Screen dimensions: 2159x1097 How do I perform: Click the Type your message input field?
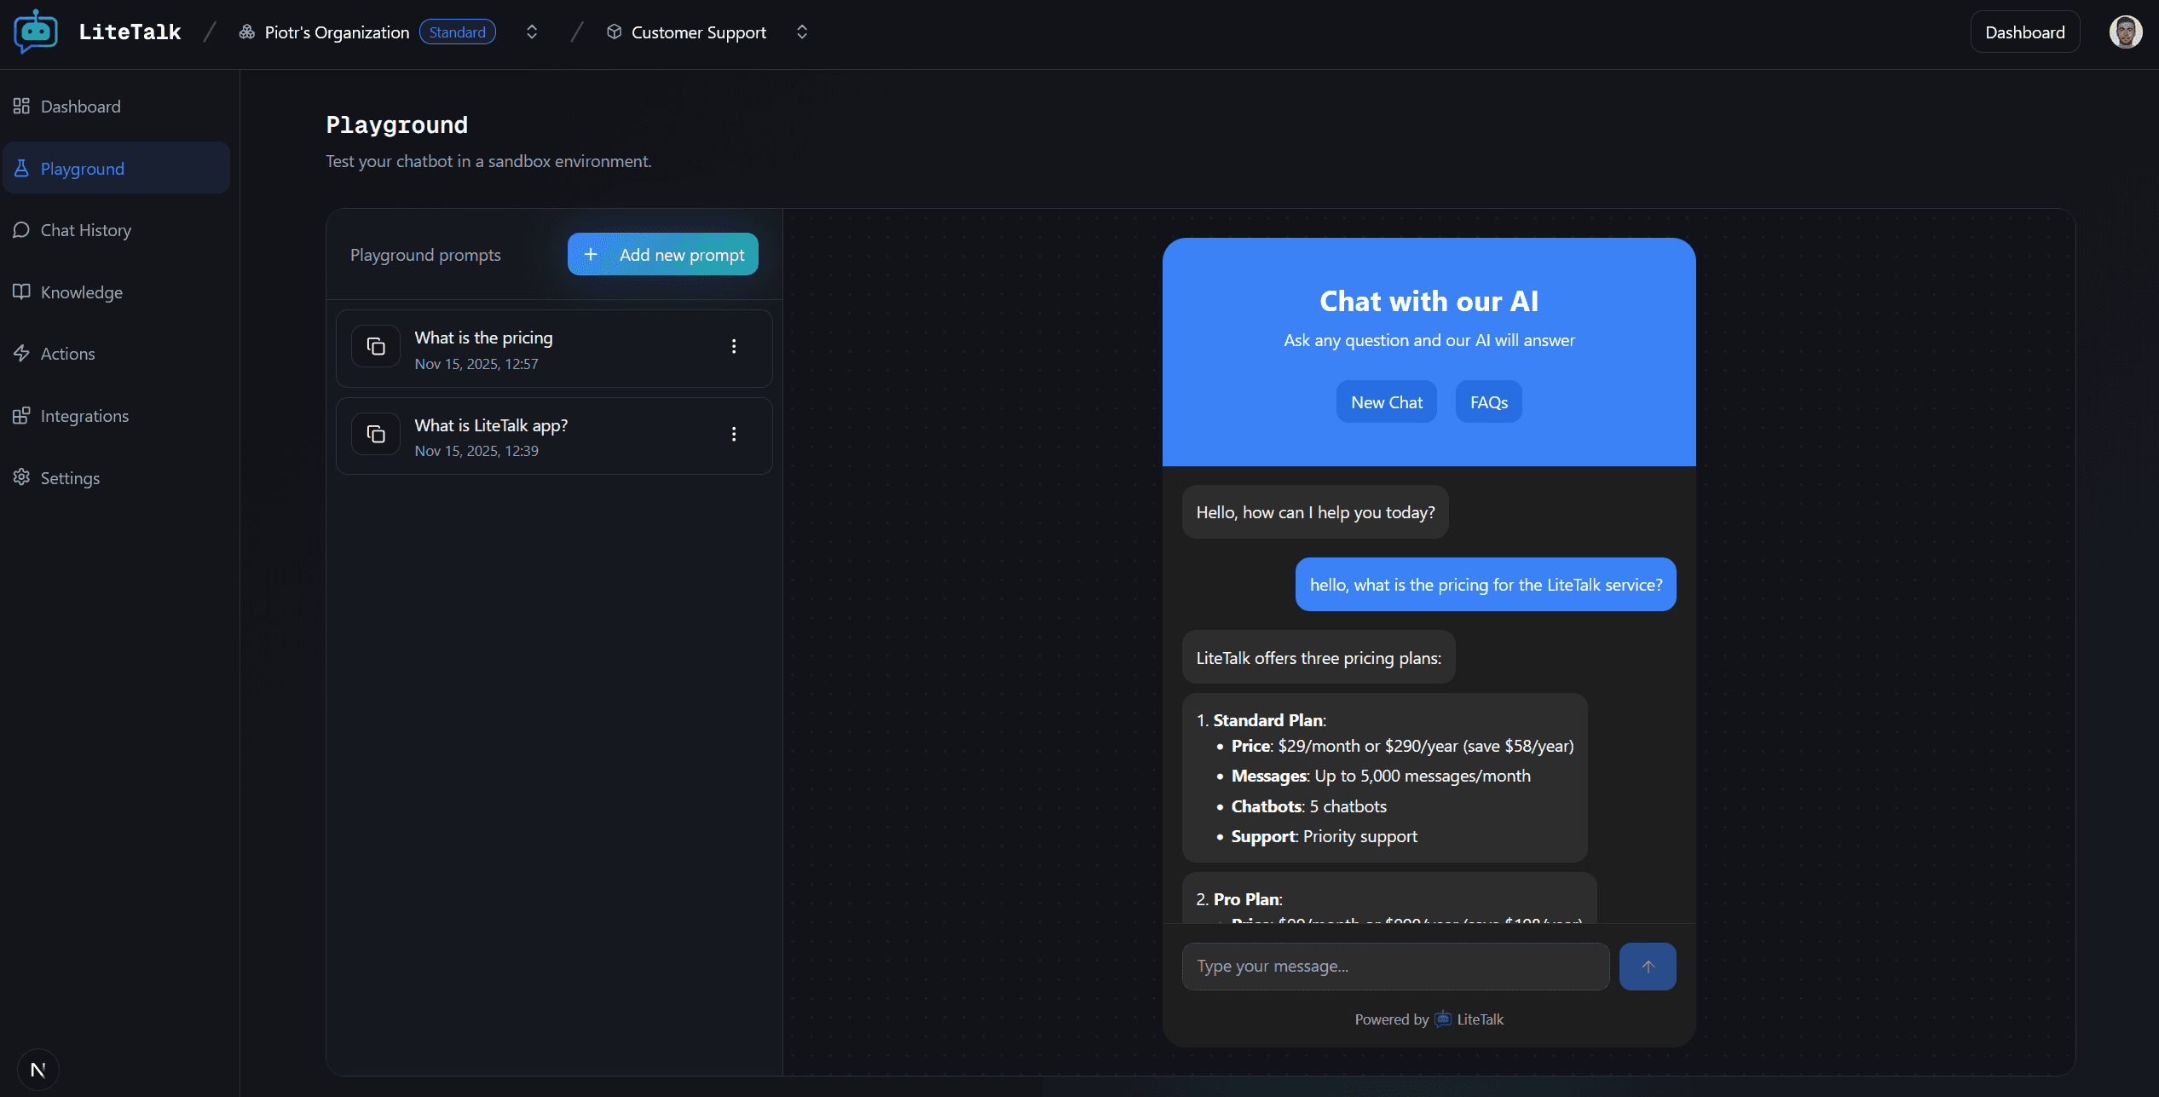[x=1395, y=966]
